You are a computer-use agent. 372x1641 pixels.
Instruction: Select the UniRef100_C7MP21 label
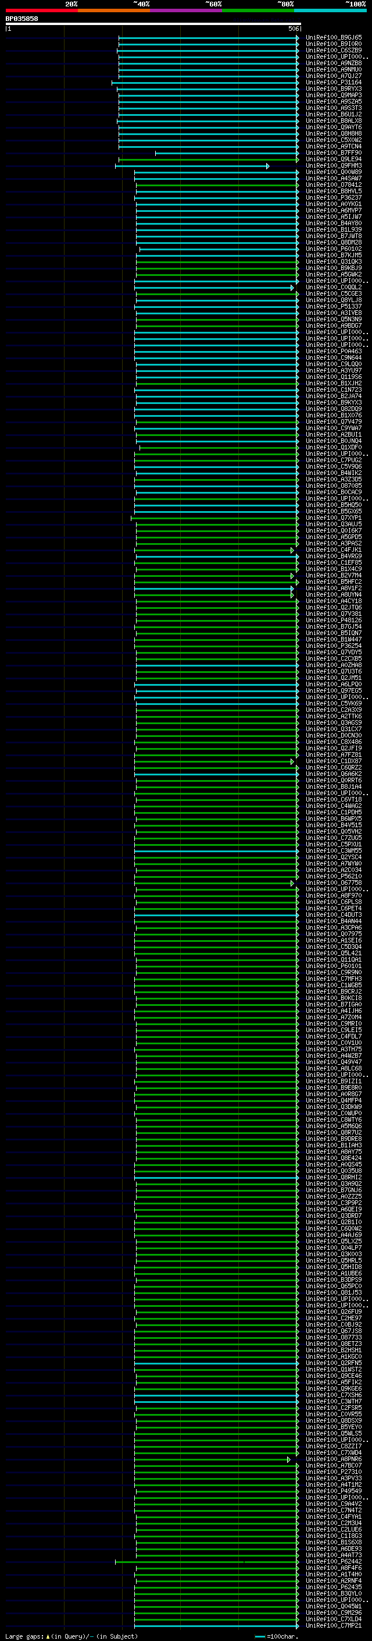point(334,1625)
